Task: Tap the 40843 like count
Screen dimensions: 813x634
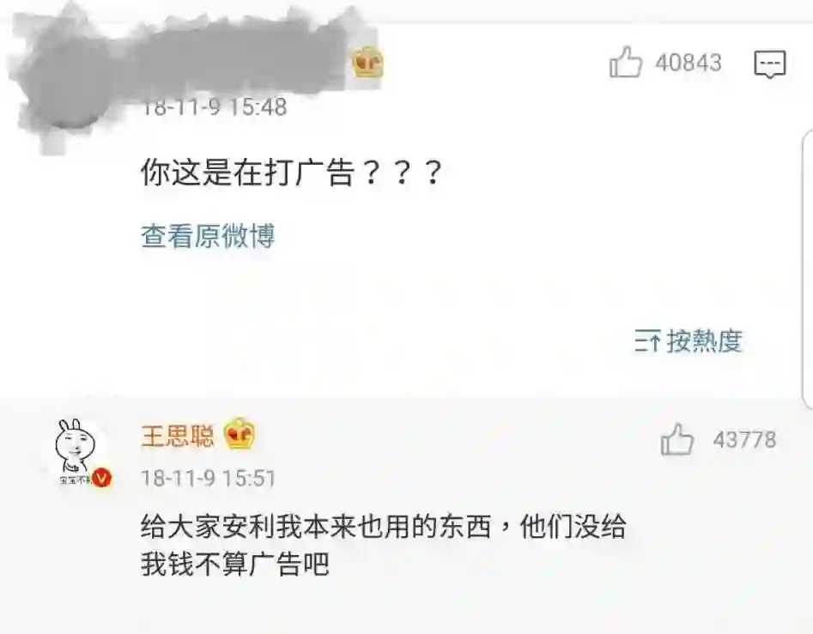Action: click(x=689, y=63)
